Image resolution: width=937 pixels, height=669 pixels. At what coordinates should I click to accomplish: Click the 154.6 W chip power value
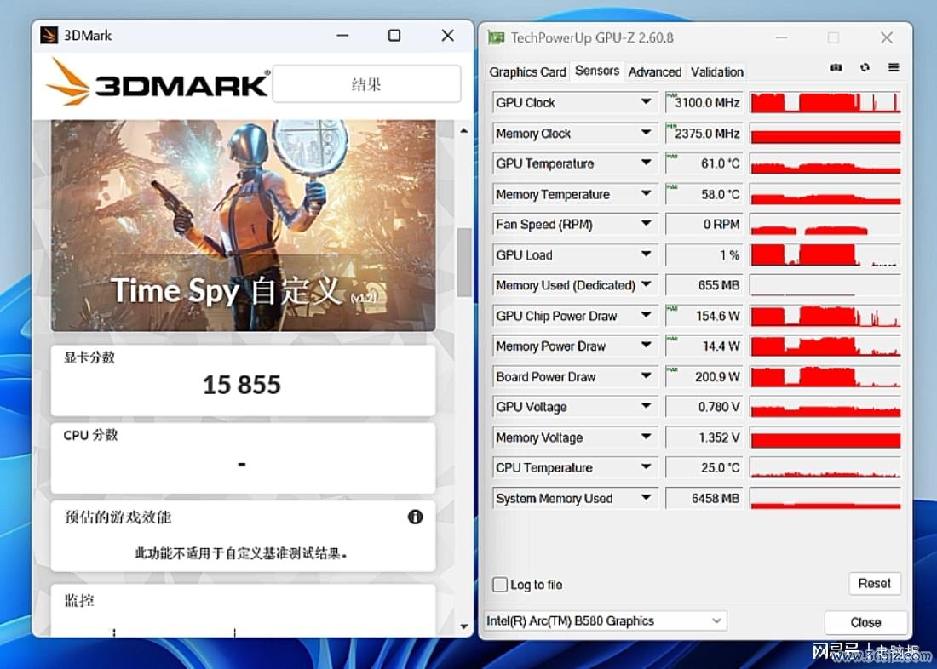coord(718,316)
